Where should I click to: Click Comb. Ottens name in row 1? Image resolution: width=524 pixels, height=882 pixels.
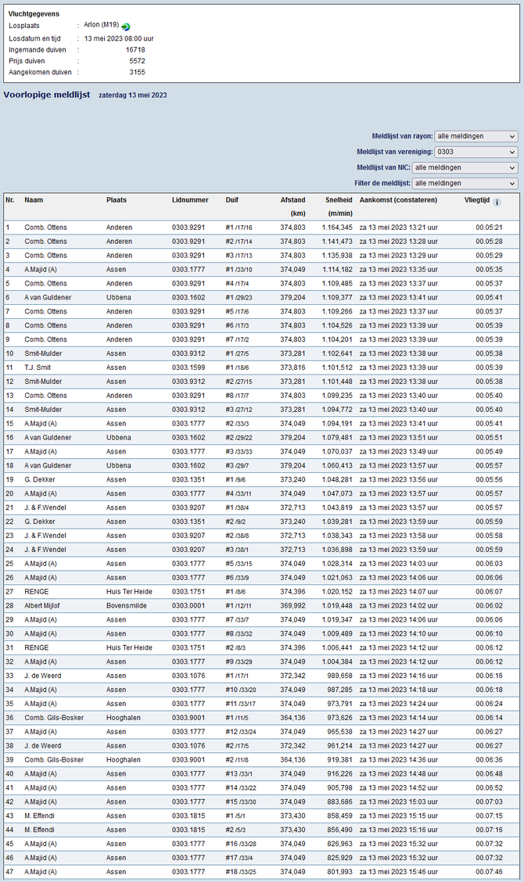coord(45,228)
